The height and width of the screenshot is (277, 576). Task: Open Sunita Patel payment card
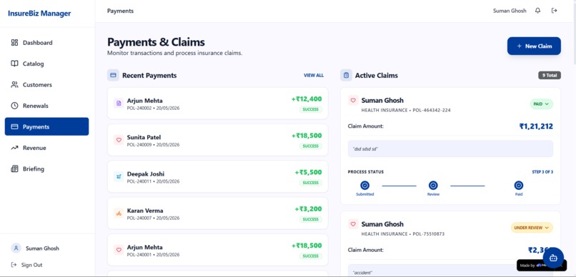[x=217, y=140]
